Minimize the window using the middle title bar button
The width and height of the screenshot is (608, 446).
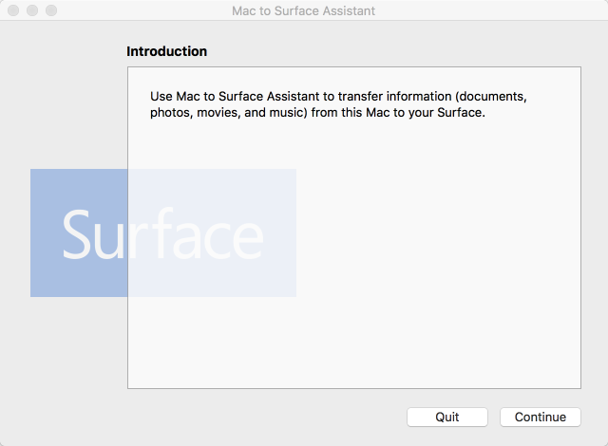(32, 10)
